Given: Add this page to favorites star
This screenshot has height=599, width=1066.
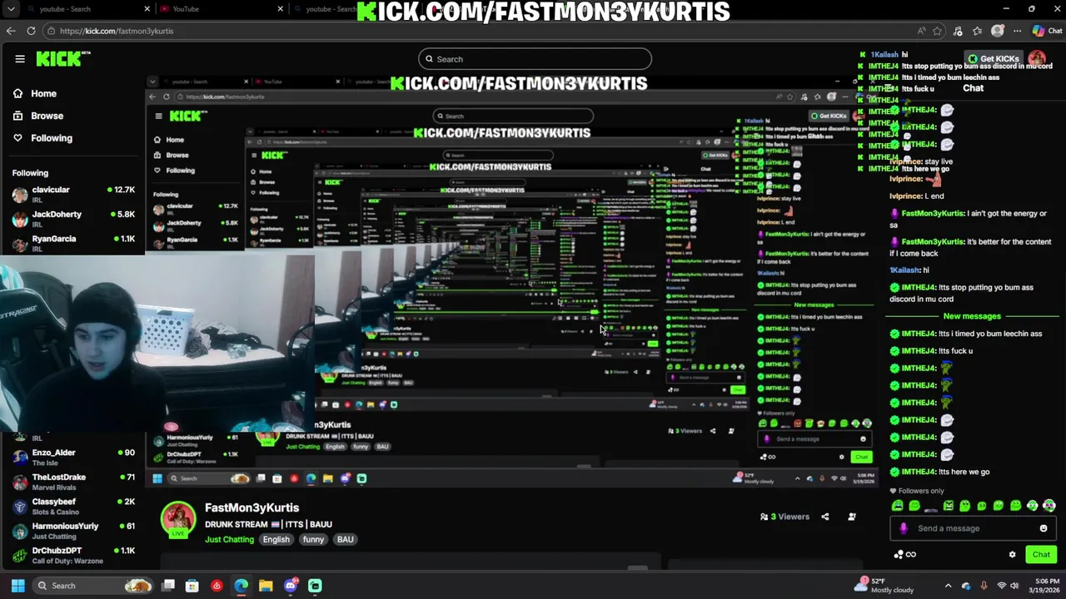Looking at the screenshot, I should [938, 31].
